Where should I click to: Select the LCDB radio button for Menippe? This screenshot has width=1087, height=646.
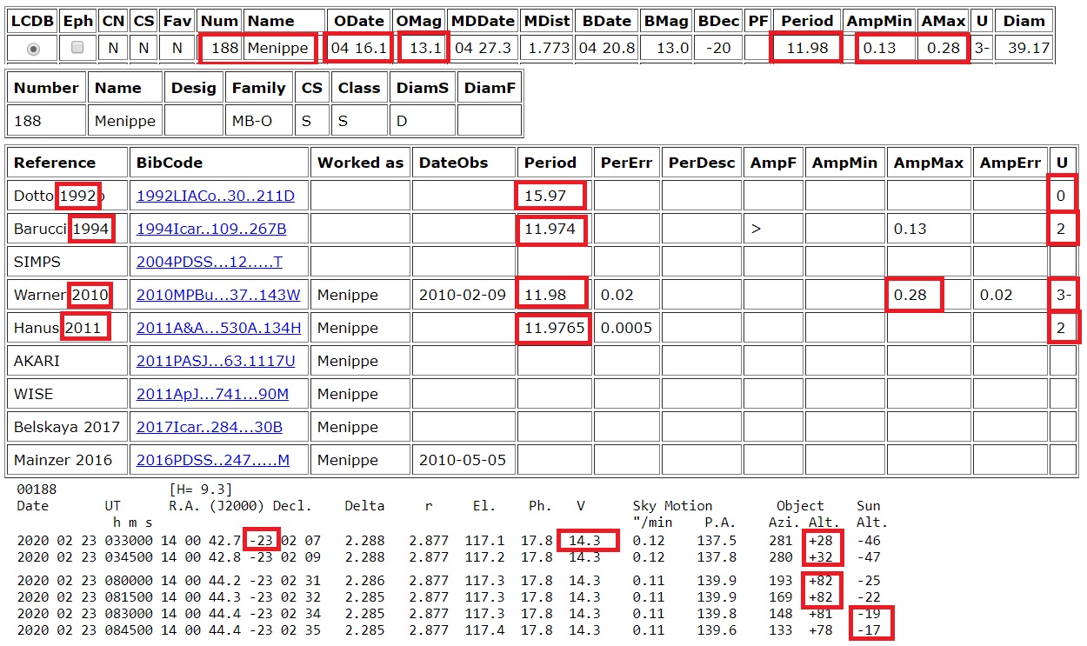(x=33, y=49)
